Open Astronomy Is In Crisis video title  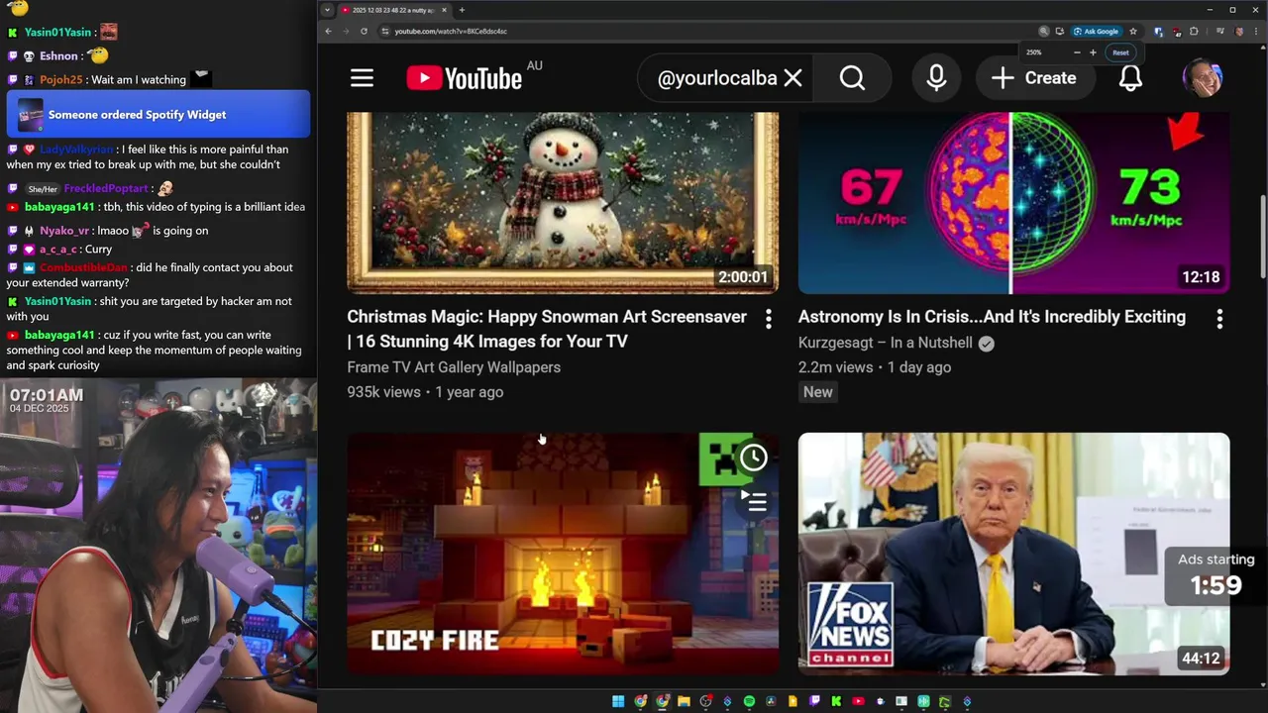992,317
